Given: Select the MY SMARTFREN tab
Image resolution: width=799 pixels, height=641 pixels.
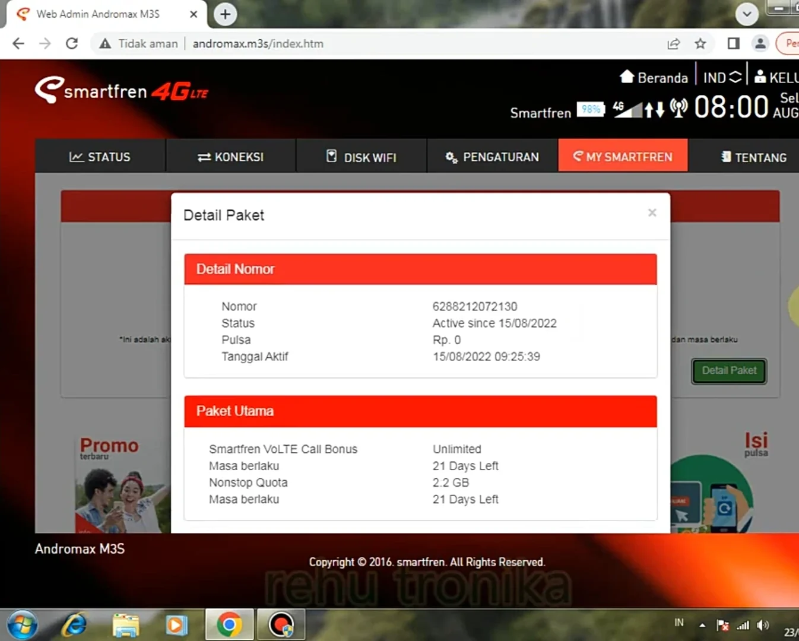Looking at the screenshot, I should (x=623, y=157).
